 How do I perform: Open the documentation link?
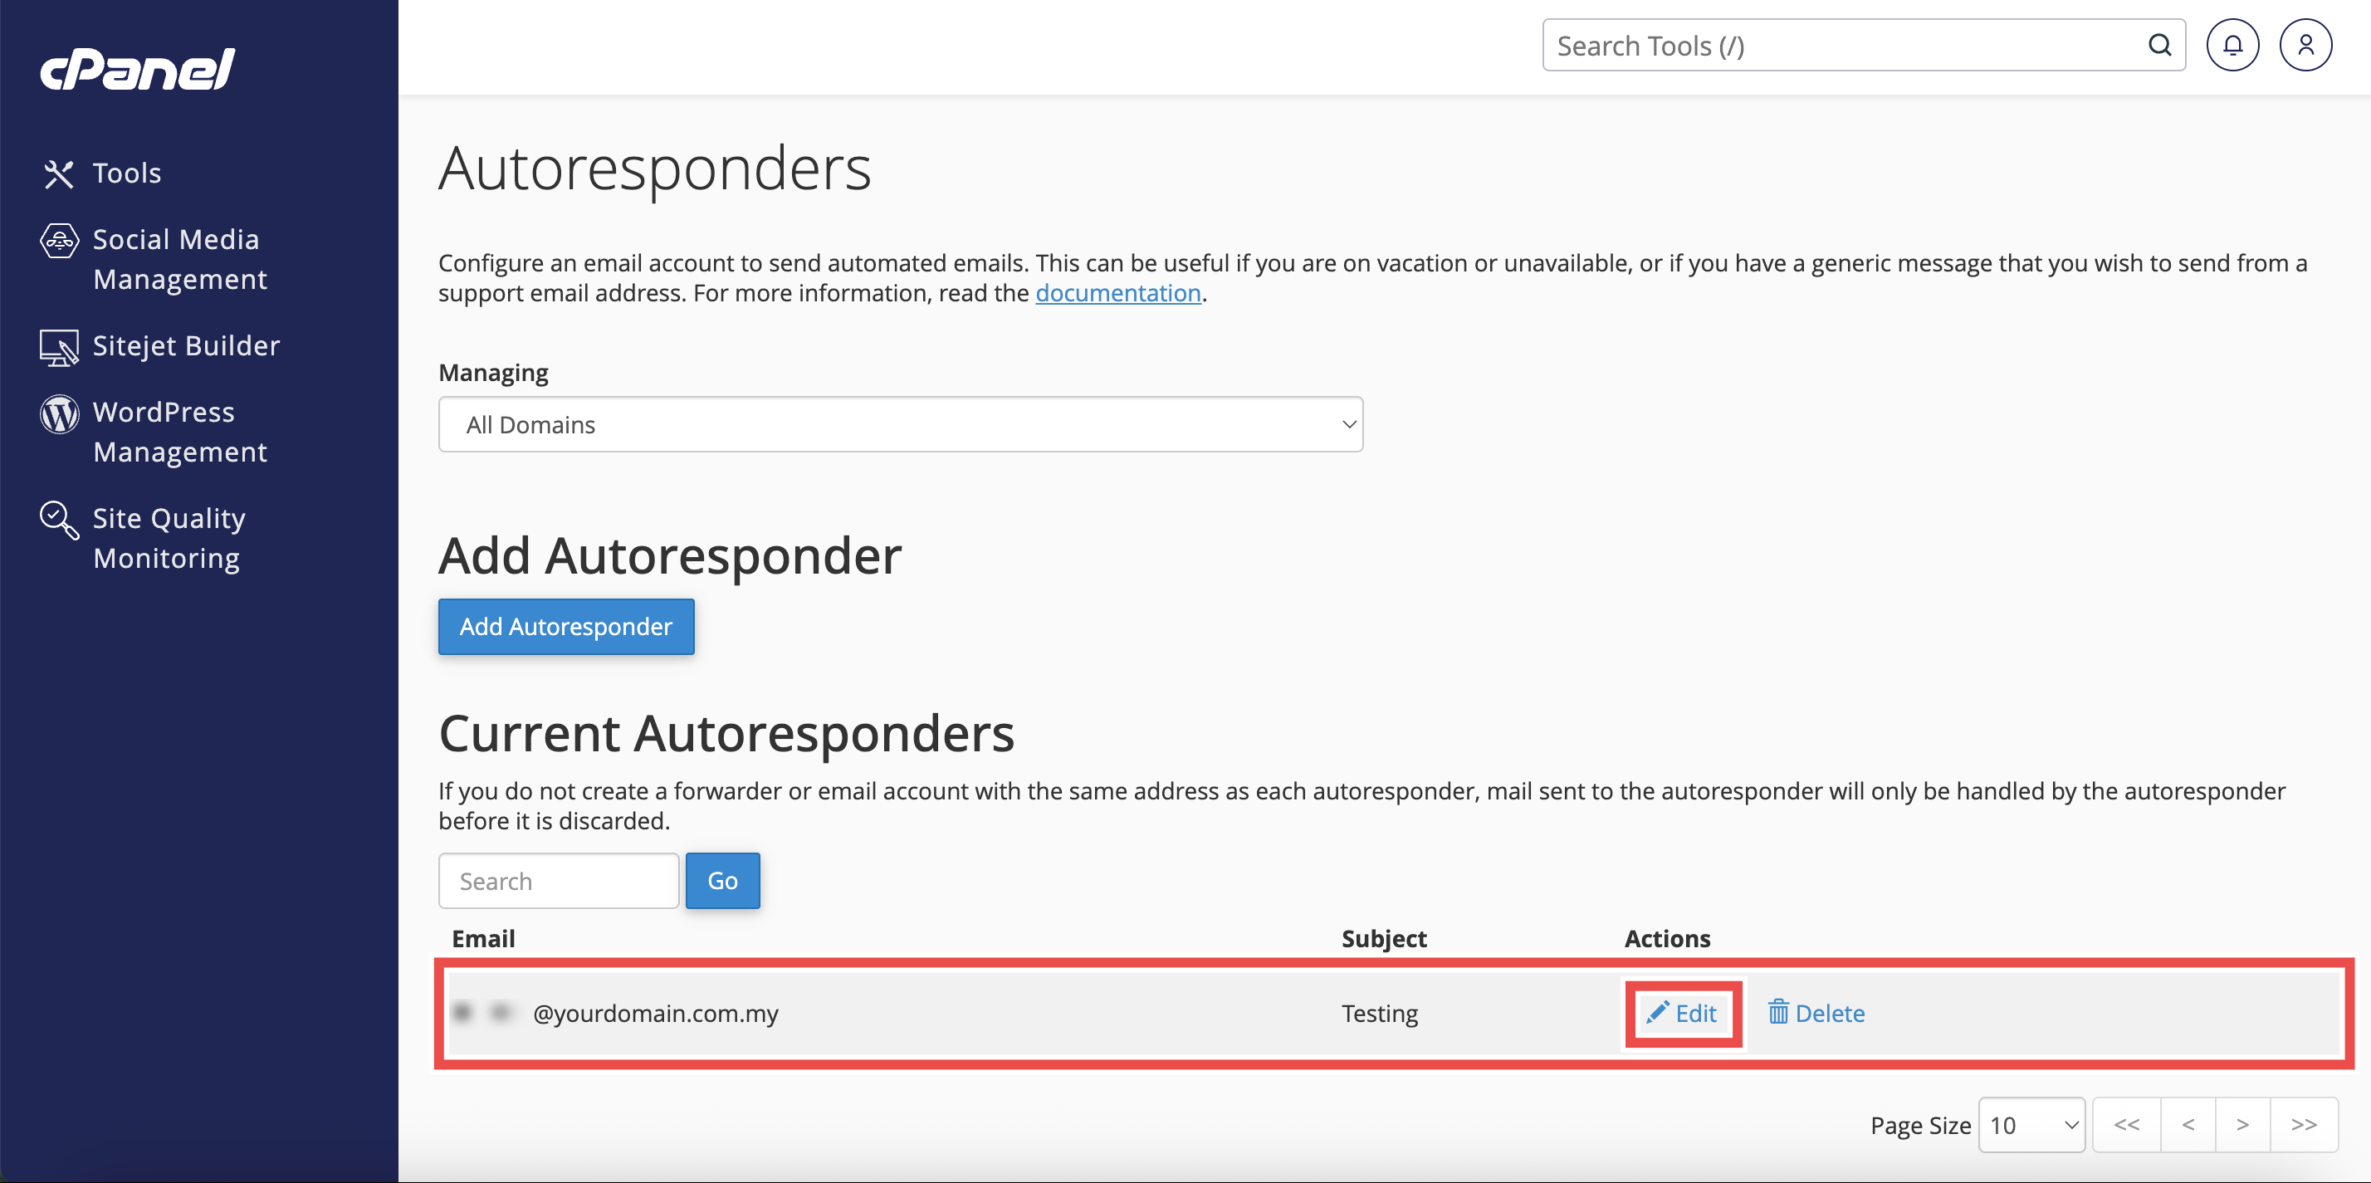pyautogui.click(x=1117, y=293)
